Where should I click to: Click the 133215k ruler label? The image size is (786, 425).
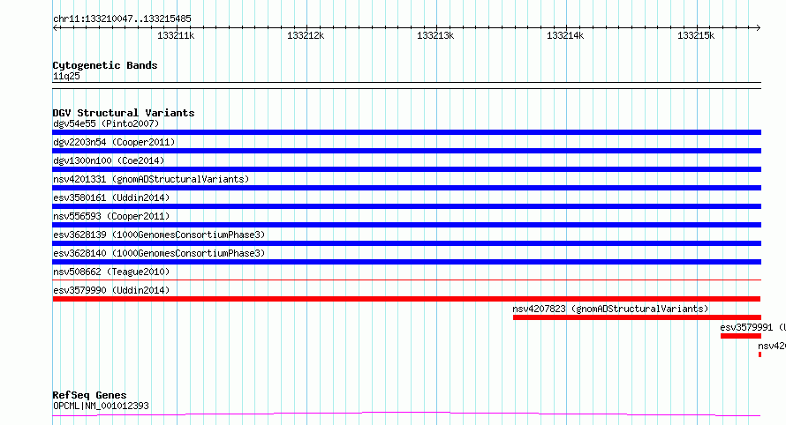696,35
